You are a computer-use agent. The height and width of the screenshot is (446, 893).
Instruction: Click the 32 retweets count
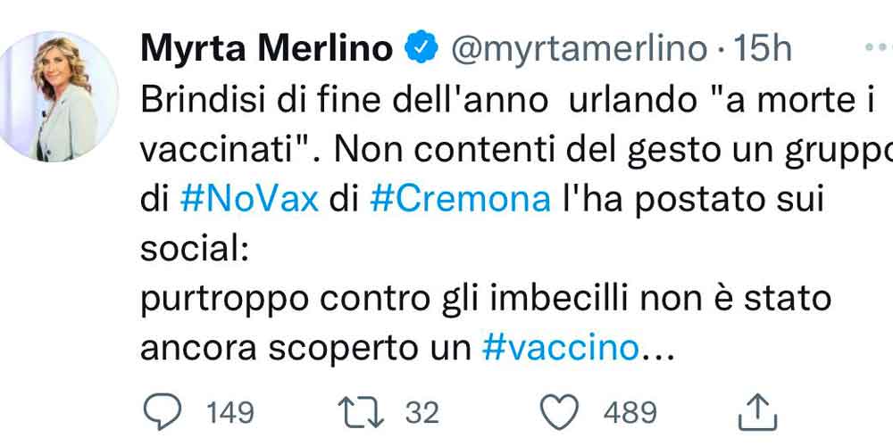pyautogui.click(x=422, y=412)
